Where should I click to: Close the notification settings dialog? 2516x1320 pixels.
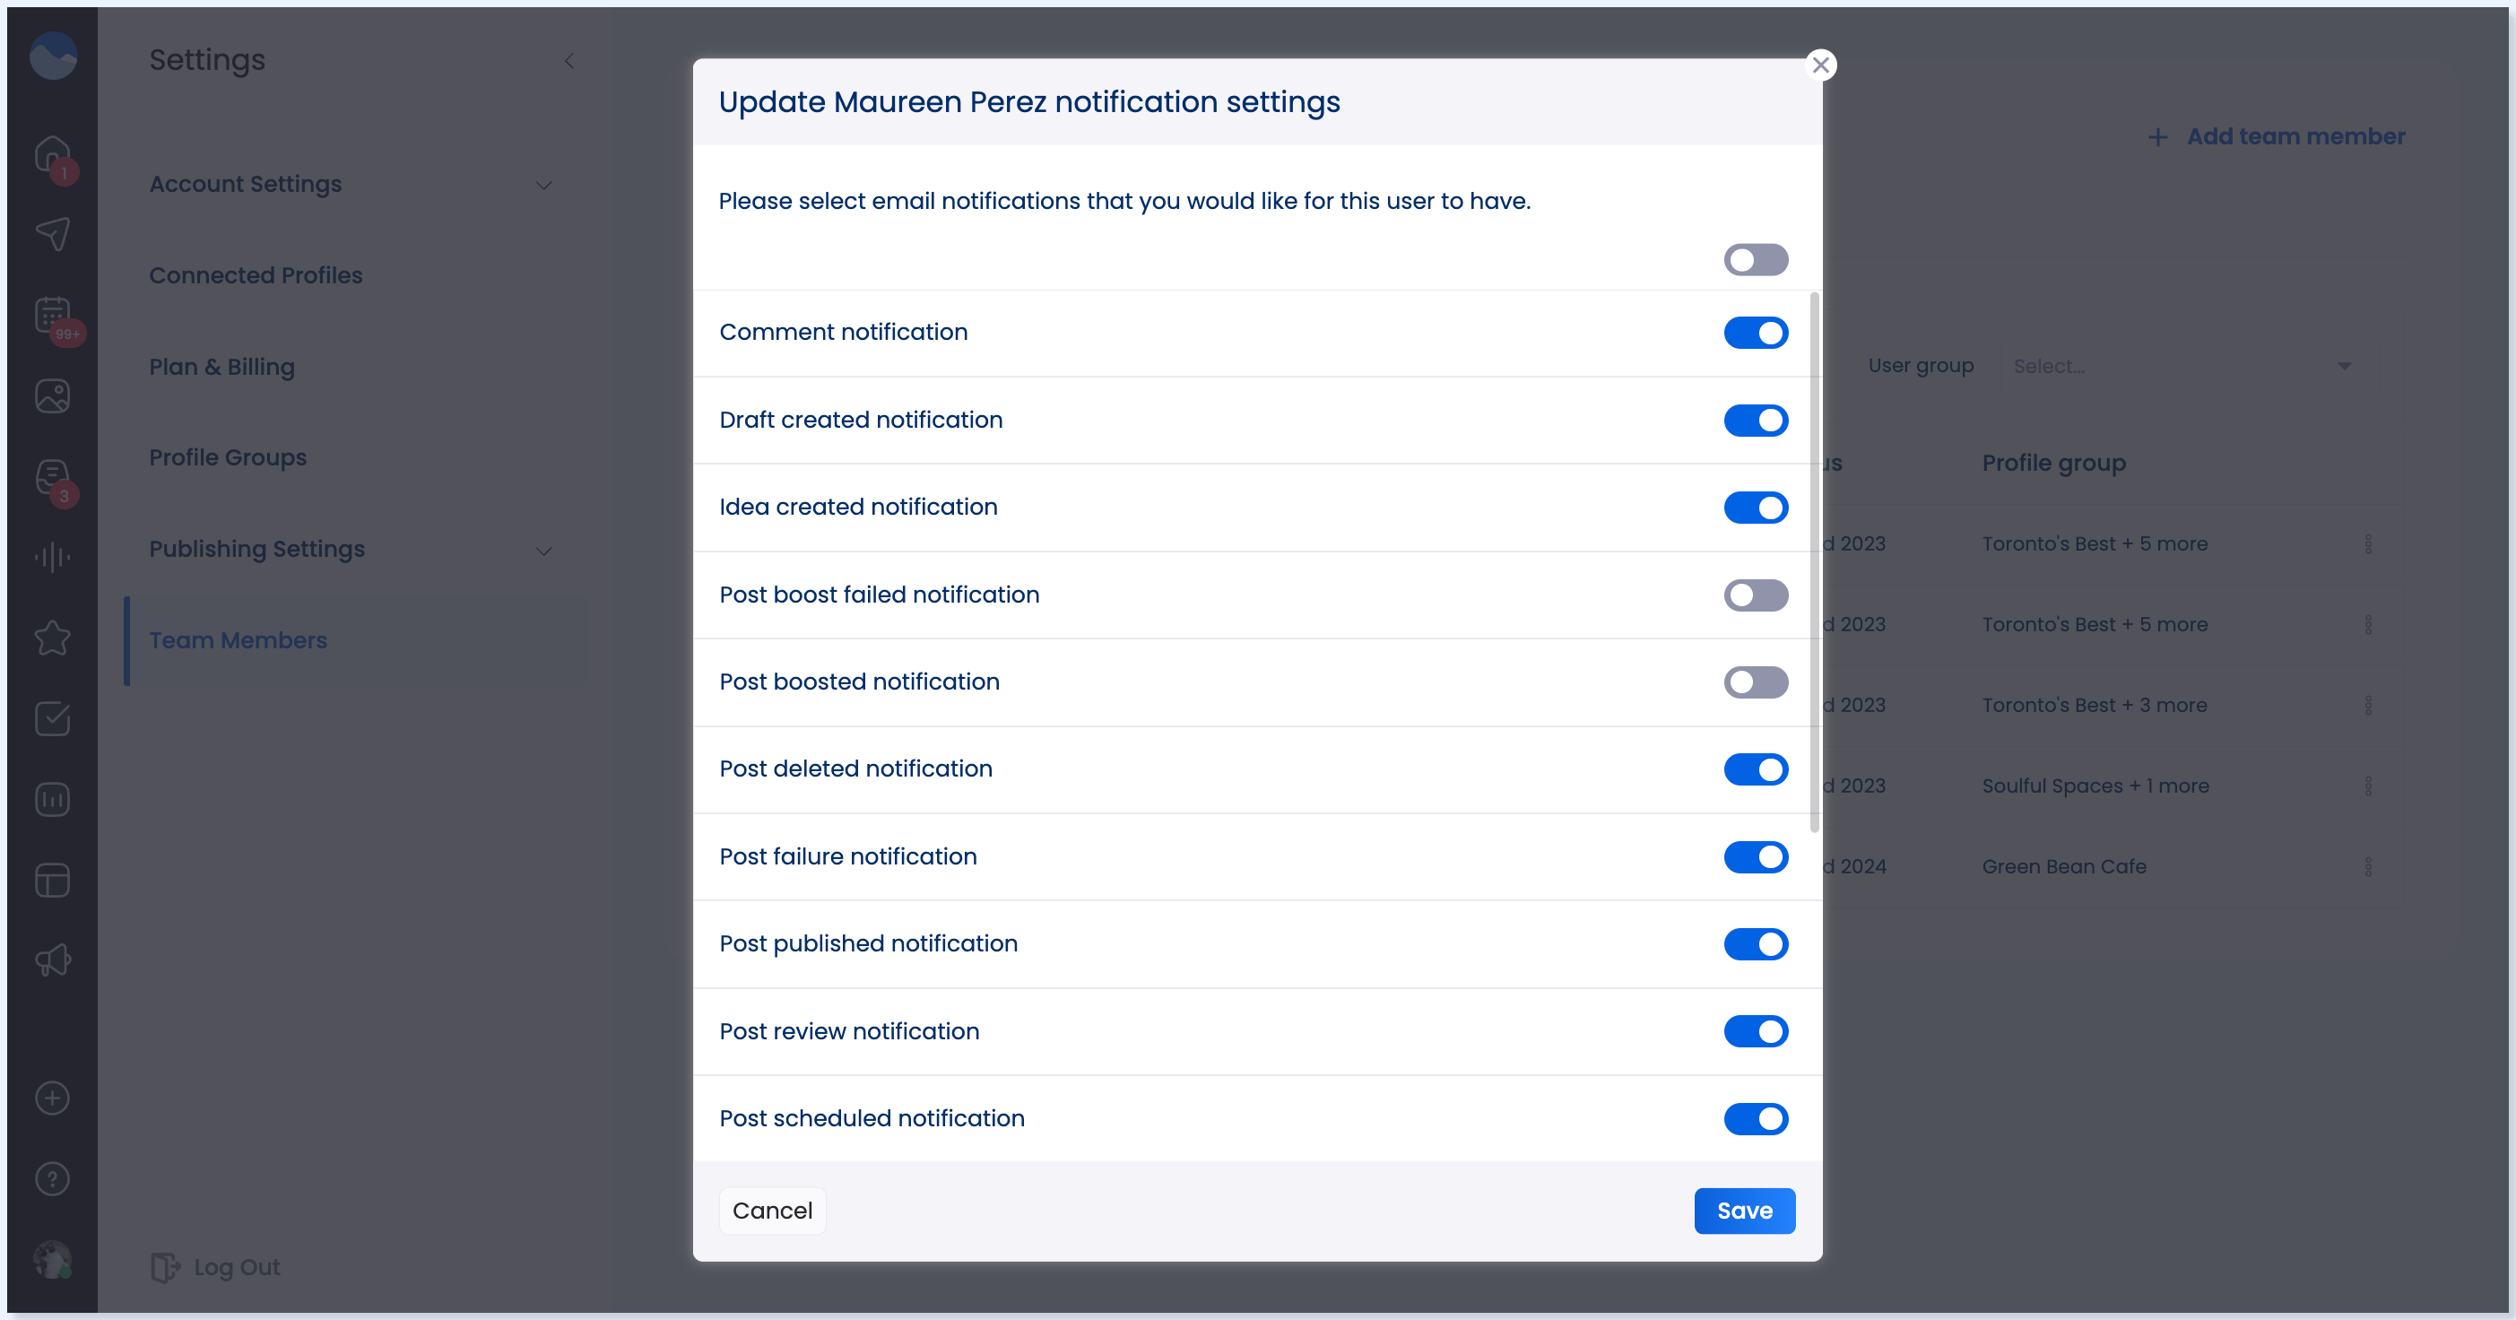(1820, 65)
